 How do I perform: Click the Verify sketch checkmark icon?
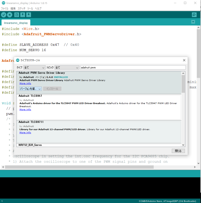(x=4, y=15)
